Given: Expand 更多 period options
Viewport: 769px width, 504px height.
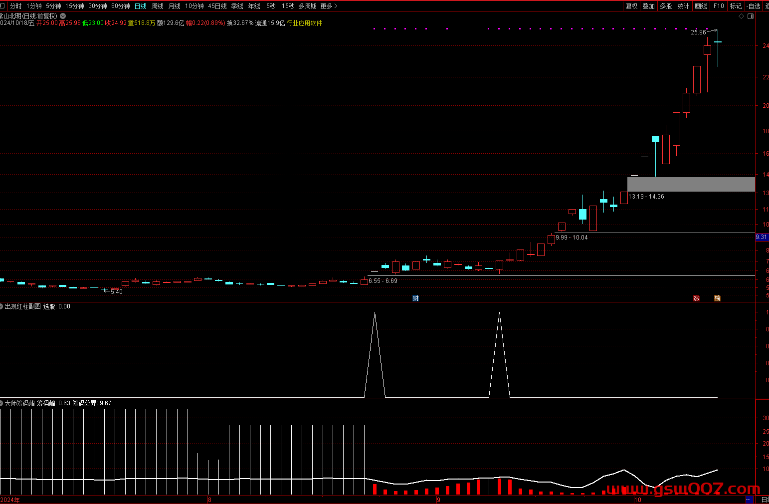Looking at the screenshot, I should pyautogui.click(x=329, y=6).
